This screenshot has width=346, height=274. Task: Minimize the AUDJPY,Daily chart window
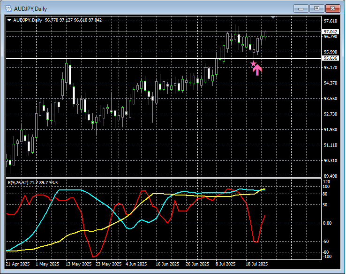tap(301, 8)
